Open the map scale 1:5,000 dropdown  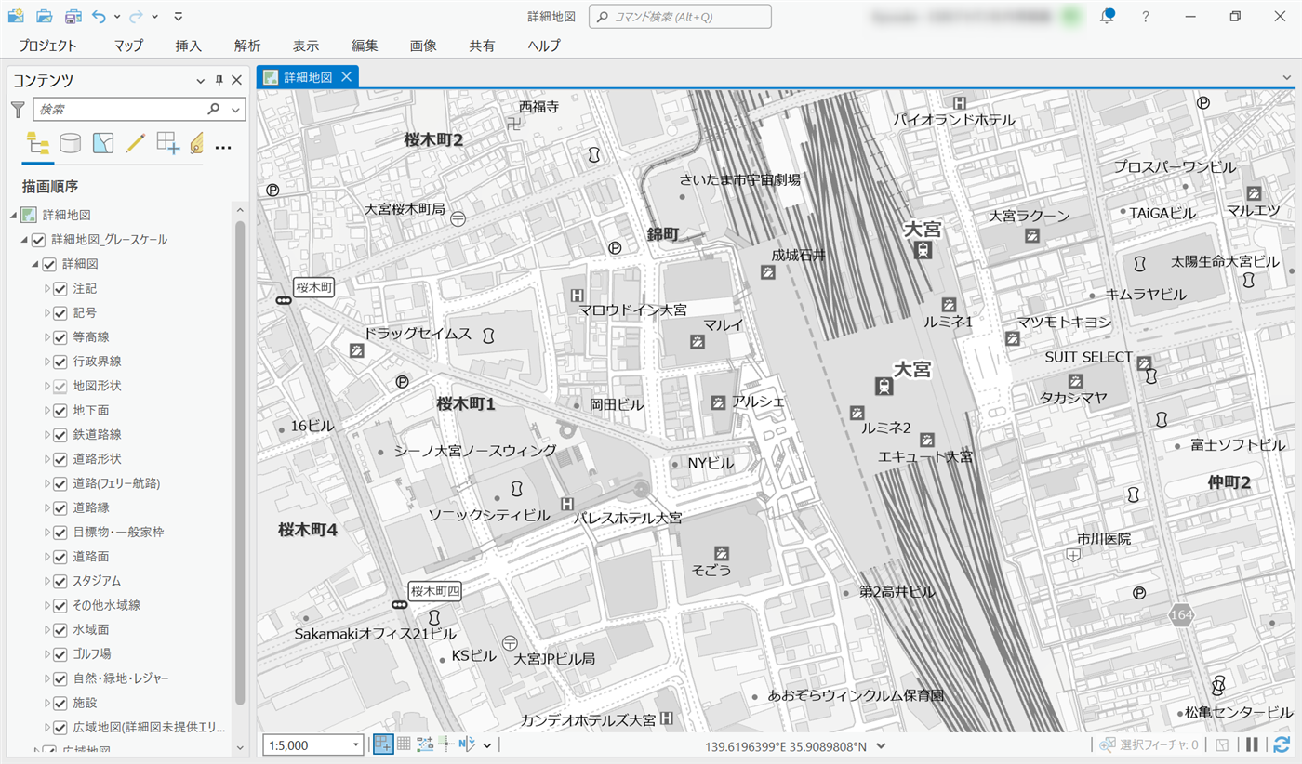[x=356, y=745]
